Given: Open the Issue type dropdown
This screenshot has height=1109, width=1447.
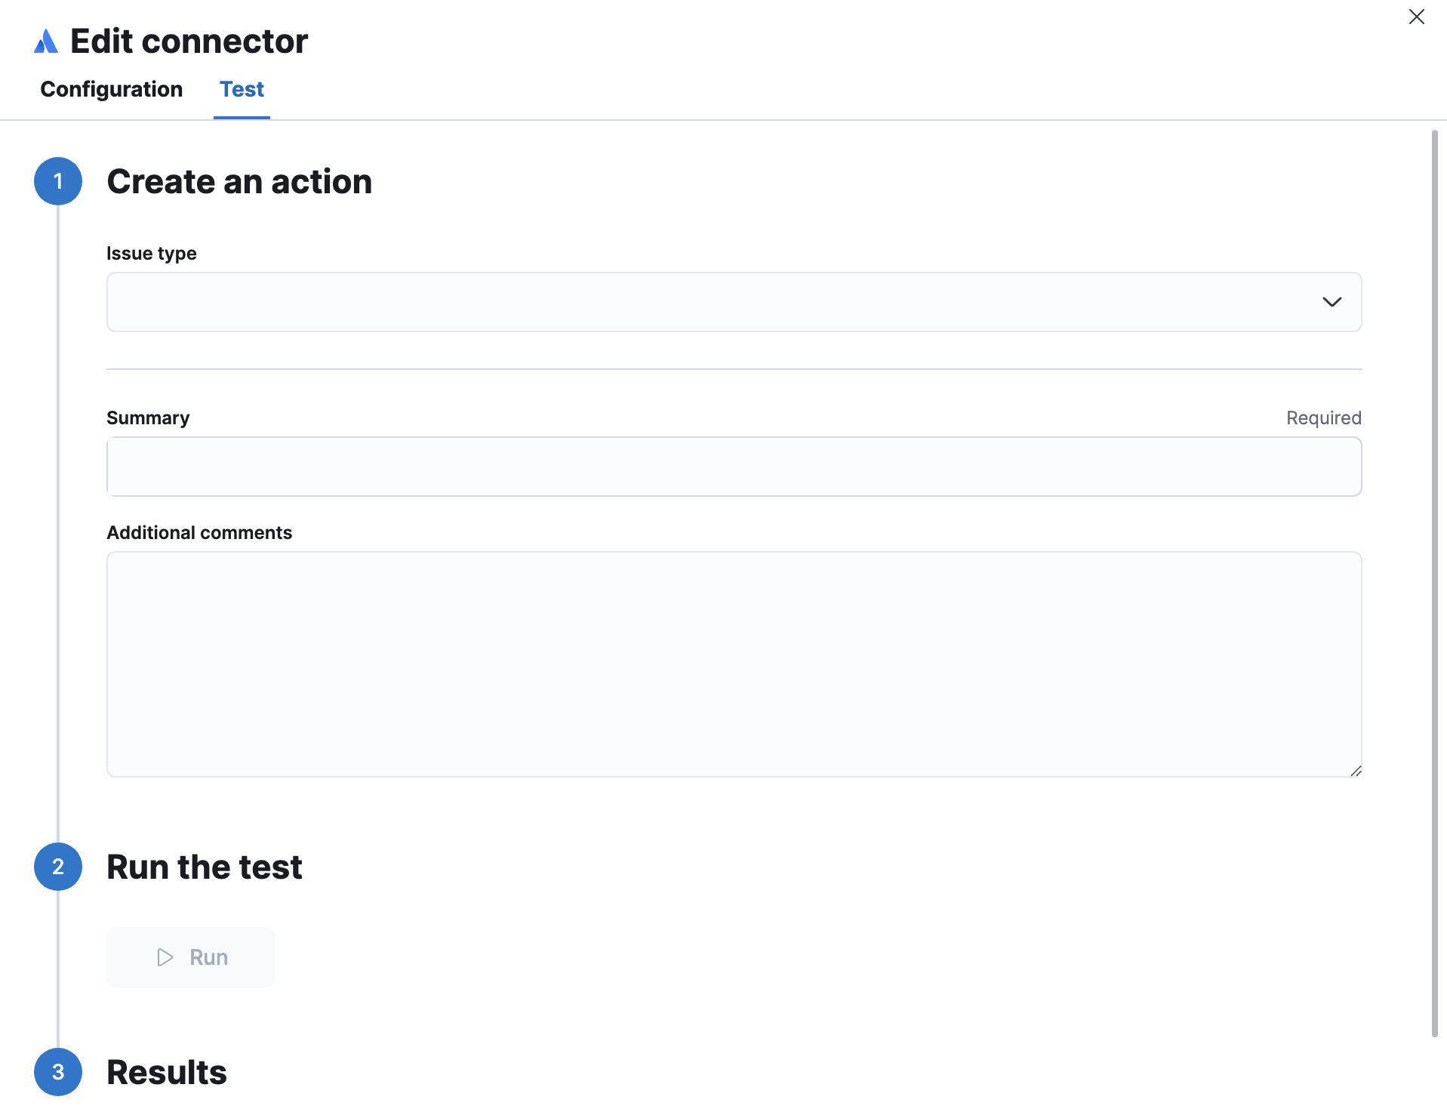Looking at the screenshot, I should 732,302.
